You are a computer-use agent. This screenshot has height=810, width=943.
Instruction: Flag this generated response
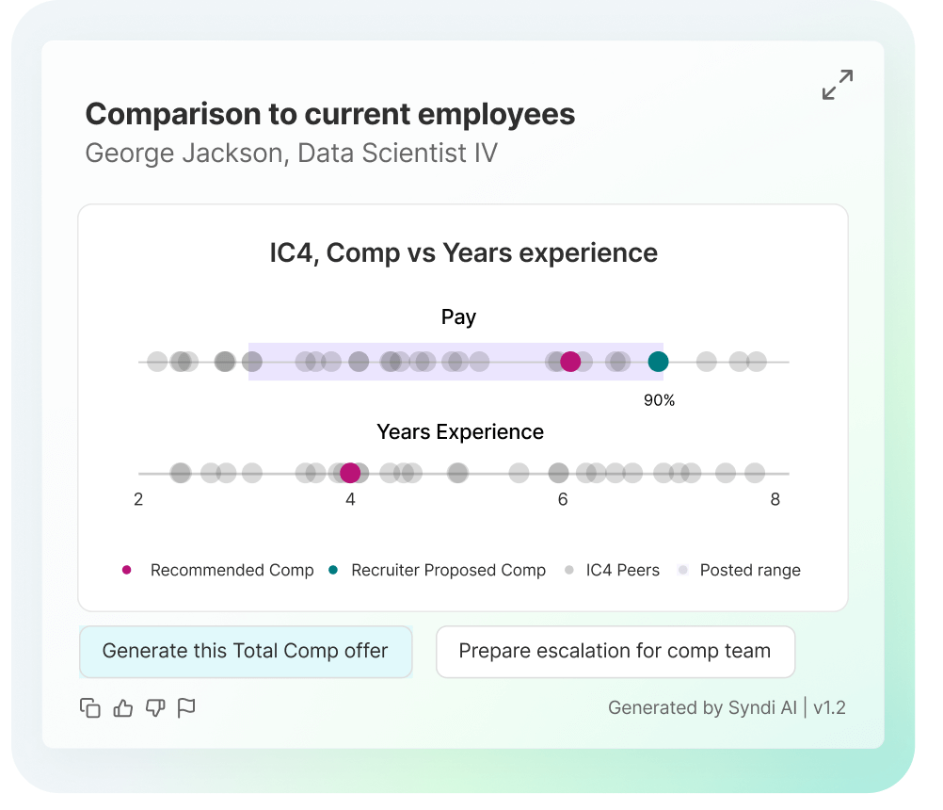(x=186, y=707)
